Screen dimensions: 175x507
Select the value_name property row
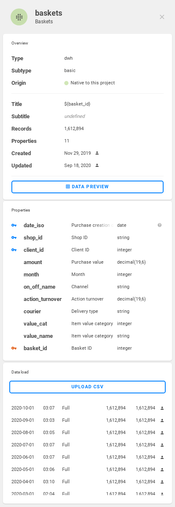87,336
